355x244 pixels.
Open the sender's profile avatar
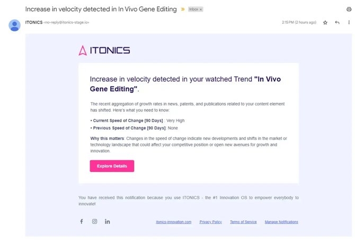pos(14,25)
